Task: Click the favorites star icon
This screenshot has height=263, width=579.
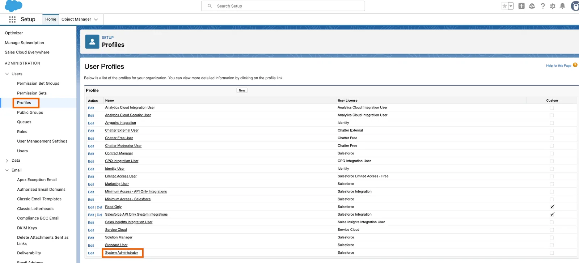Action: 504,6
